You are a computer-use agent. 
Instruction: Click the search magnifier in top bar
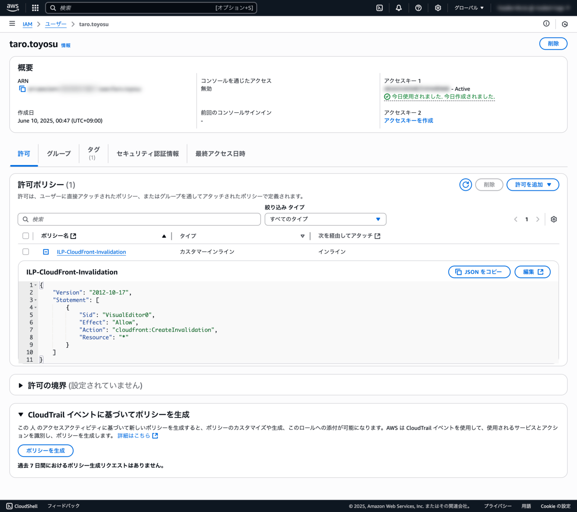[53, 8]
